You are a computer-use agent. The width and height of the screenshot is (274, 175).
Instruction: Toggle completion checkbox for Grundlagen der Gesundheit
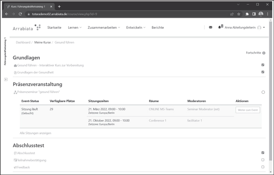[x=263, y=72]
